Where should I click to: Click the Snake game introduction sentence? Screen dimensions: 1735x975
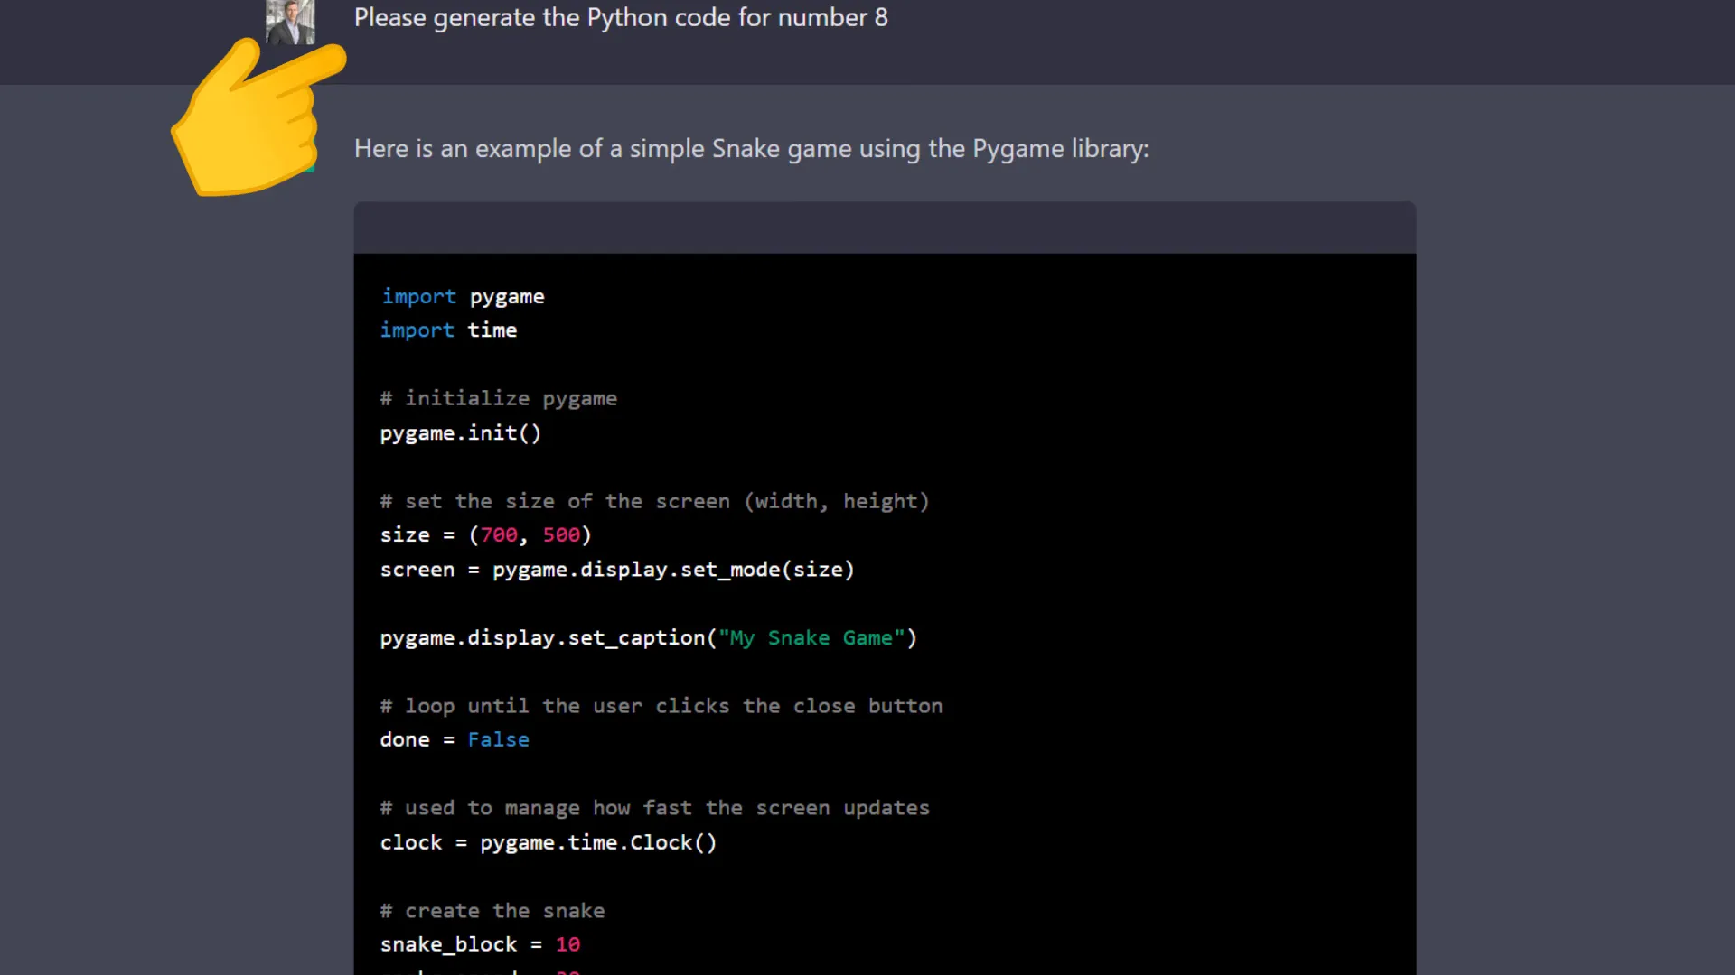[751, 149]
